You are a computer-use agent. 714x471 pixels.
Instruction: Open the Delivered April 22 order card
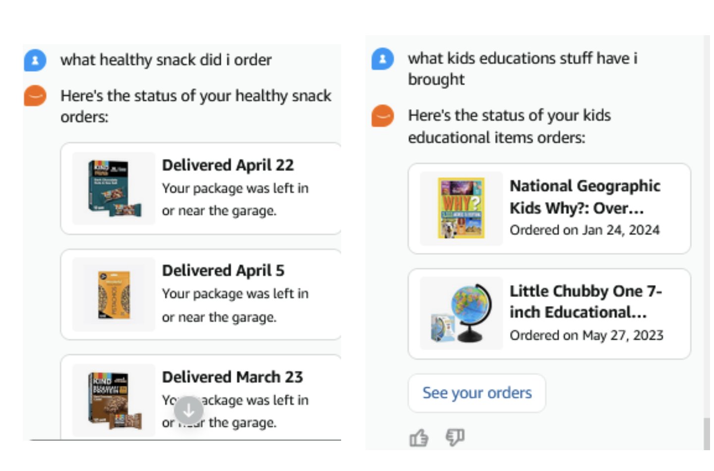(x=201, y=188)
